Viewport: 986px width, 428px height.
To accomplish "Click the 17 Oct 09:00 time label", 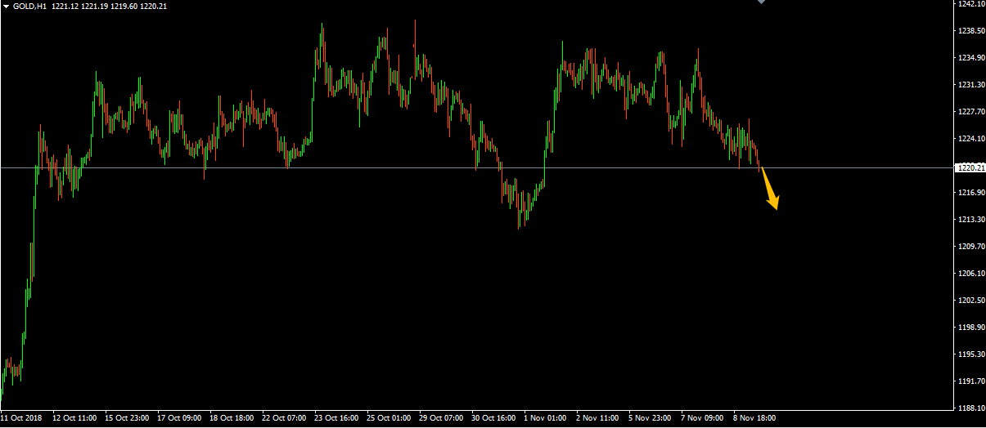I will (x=179, y=418).
